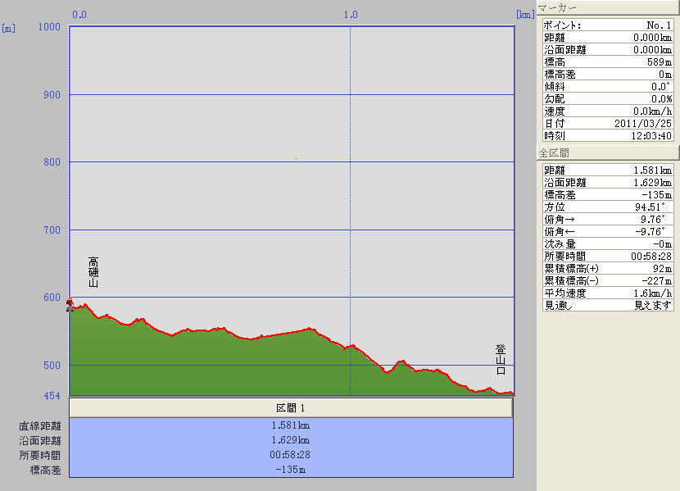680x491 pixels.
Task: Click the 0.0 distance axis label
Action: pos(79,14)
